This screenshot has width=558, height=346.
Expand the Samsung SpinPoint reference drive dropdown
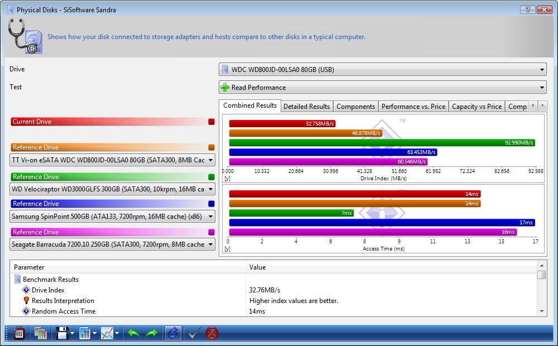(113, 217)
